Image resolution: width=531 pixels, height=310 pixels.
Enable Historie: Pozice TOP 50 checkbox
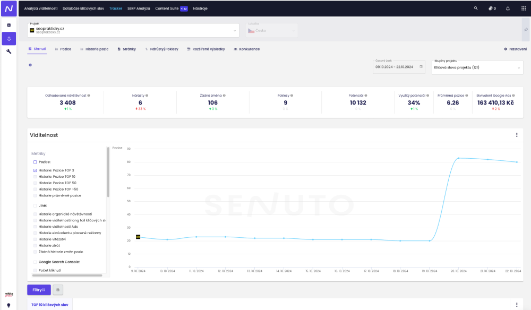35,183
